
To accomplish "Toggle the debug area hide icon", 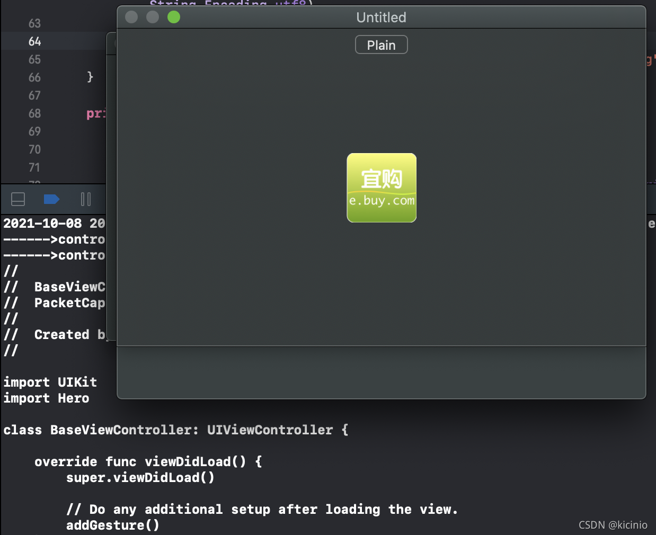I will click(18, 199).
